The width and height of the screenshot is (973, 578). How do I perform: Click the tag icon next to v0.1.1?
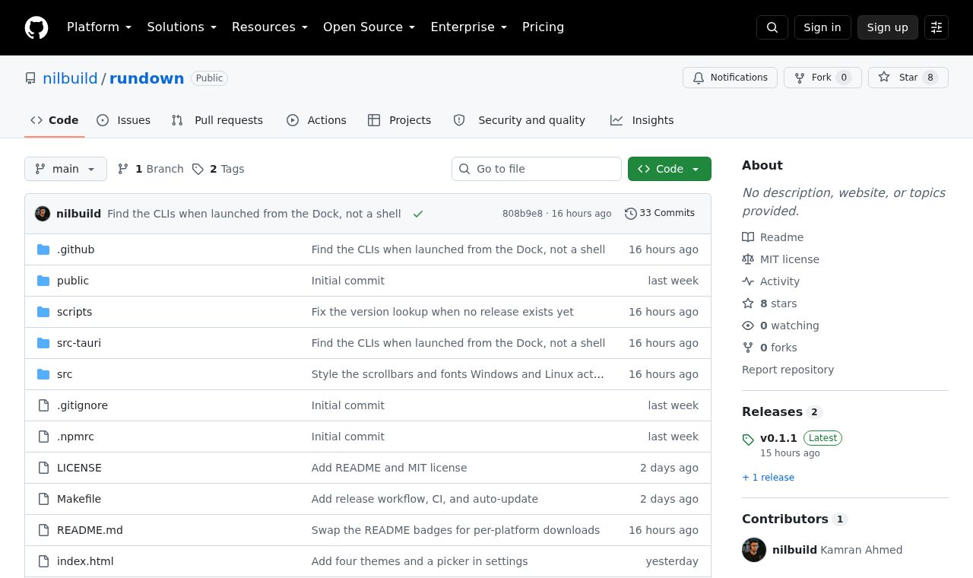(x=748, y=439)
